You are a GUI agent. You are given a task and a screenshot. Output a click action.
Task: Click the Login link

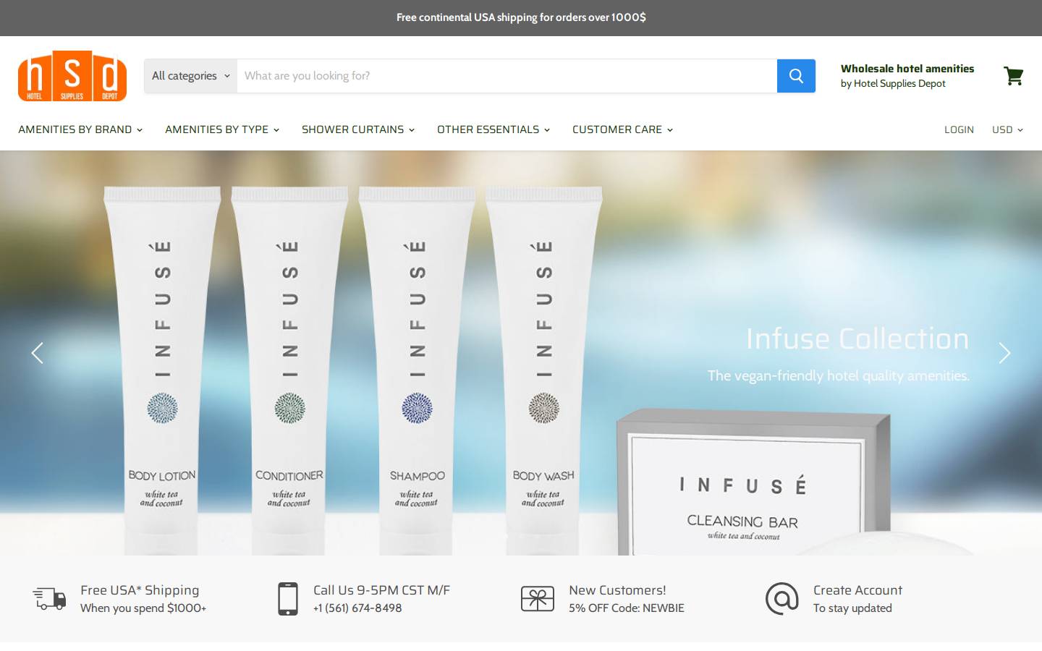[959, 129]
